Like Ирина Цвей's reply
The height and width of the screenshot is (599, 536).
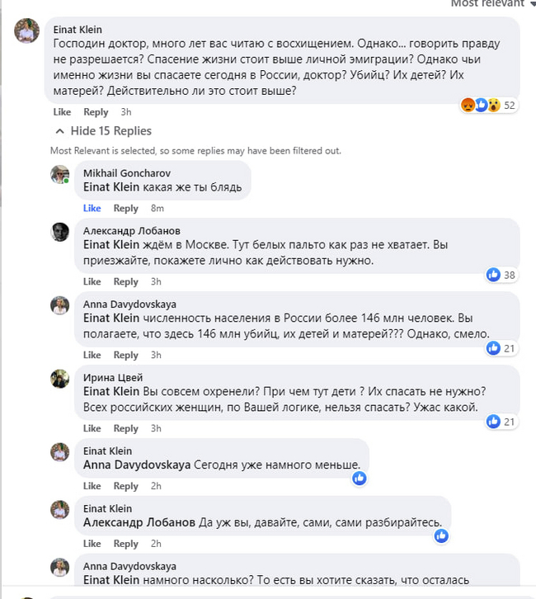pos(92,428)
